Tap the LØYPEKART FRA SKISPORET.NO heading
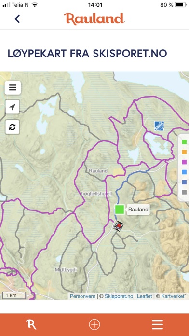This screenshot has width=189, height=336. pyautogui.click(x=87, y=54)
